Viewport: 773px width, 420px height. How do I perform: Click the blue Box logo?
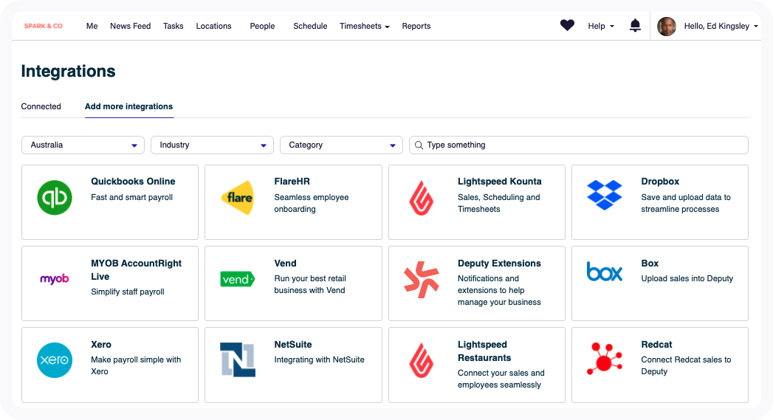tap(605, 272)
